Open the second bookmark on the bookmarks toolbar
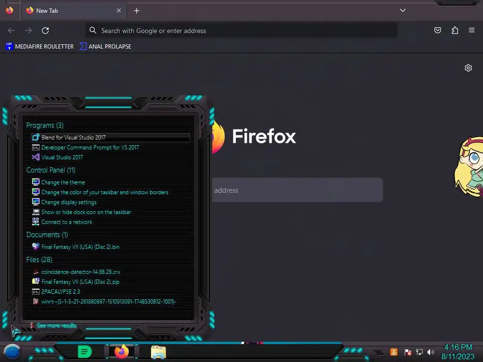This screenshot has width=483, height=362. tap(105, 47)
